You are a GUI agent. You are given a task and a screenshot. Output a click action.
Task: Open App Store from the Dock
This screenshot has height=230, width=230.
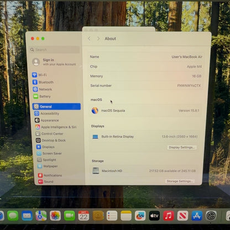tap(197, 216)
